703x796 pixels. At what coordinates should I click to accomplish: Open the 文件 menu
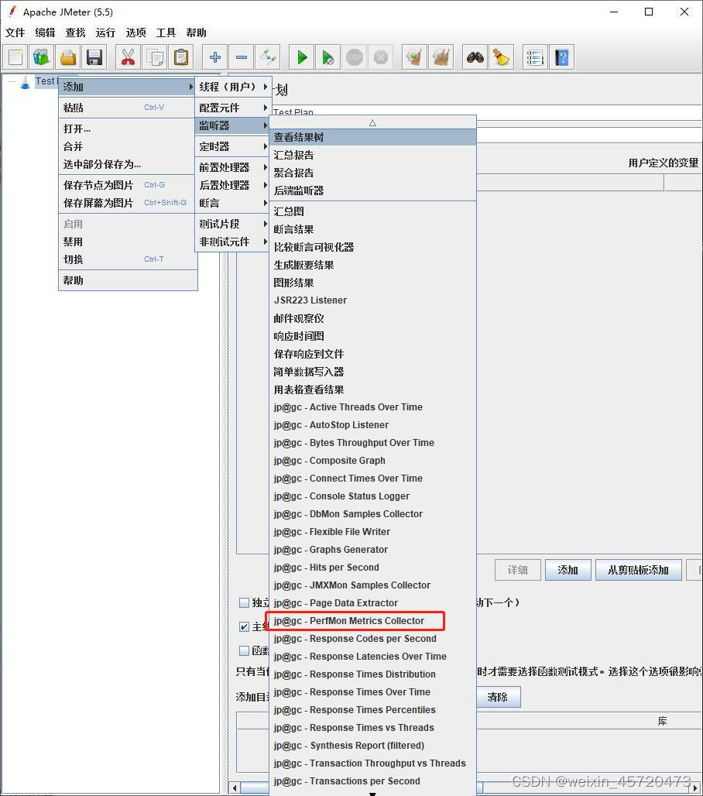pyautogui.click(x=15, y=33)
